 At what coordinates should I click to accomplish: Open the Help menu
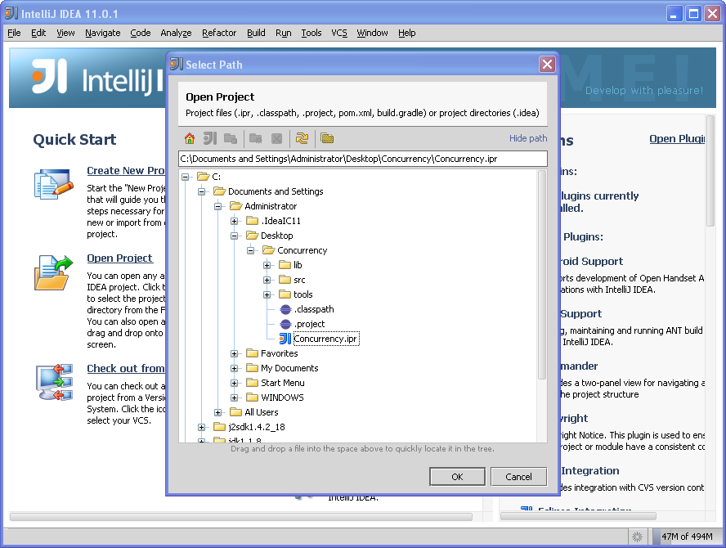click(407, 33)
